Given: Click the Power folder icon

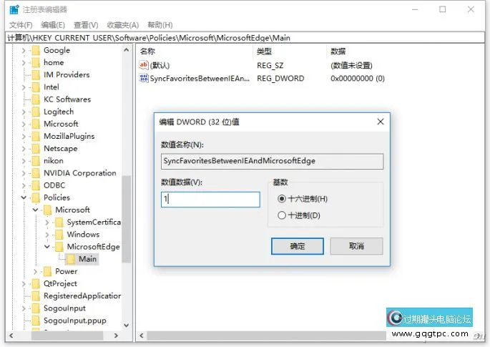Looking at the screenshot, I should pyautogui.click(x=48, y=271).
